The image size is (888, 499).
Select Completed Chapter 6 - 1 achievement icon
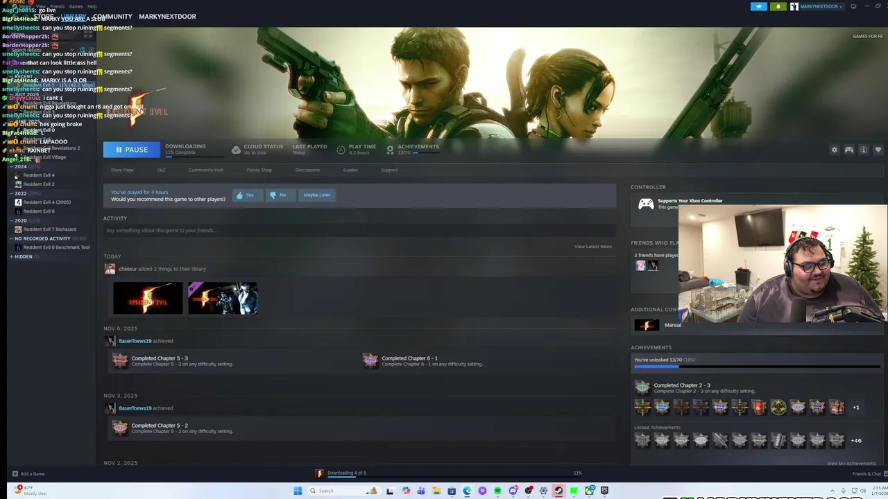click(370, 360)
